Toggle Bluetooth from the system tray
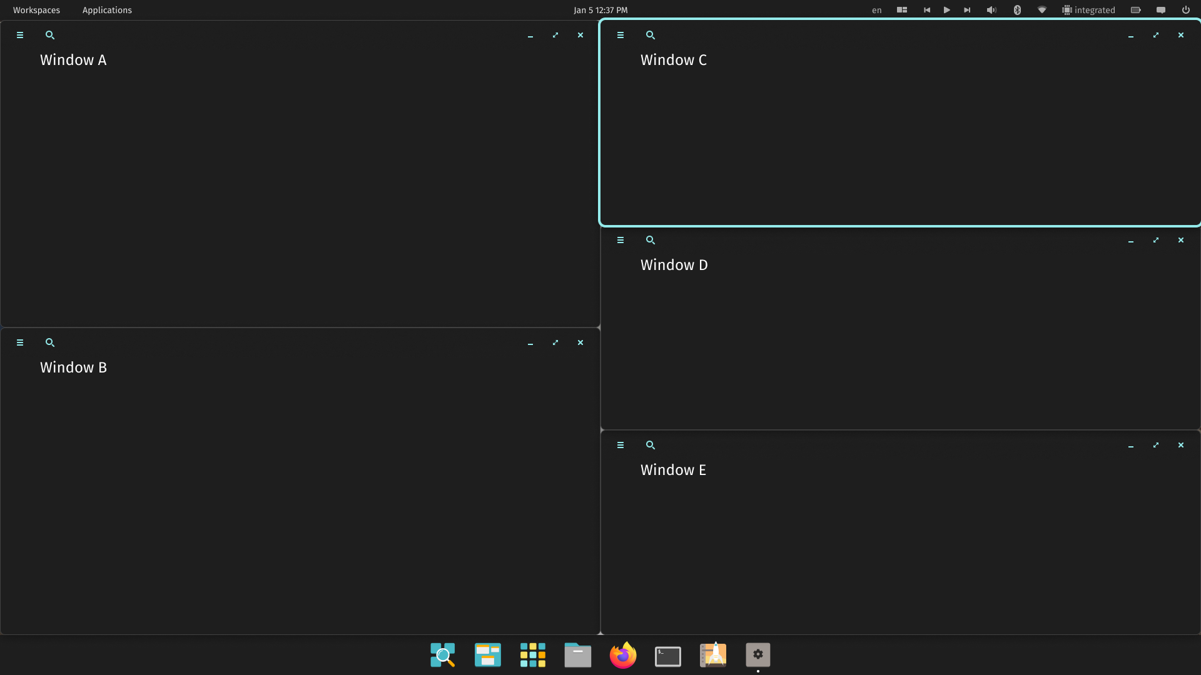 [x=1017, y=10]
